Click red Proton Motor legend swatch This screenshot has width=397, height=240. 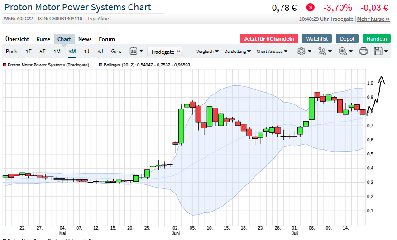click(x=5, y=65)
